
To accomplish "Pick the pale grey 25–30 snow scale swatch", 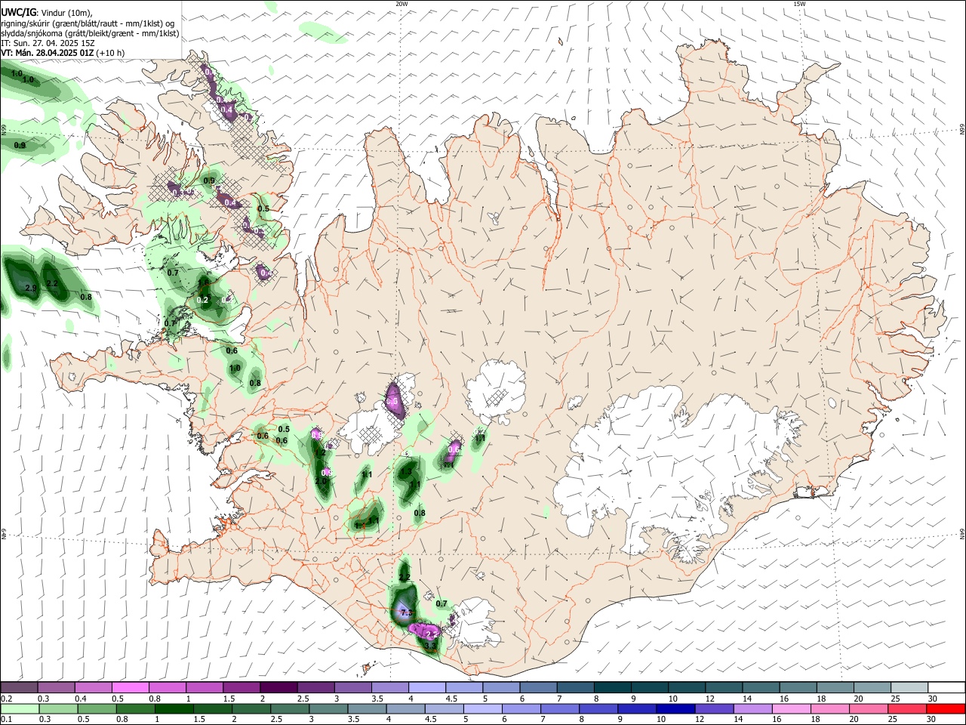I will [x=909, y=687].
